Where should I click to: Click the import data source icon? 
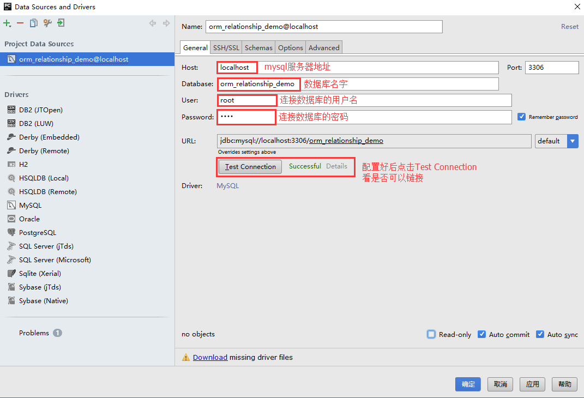tap(61, 23)
